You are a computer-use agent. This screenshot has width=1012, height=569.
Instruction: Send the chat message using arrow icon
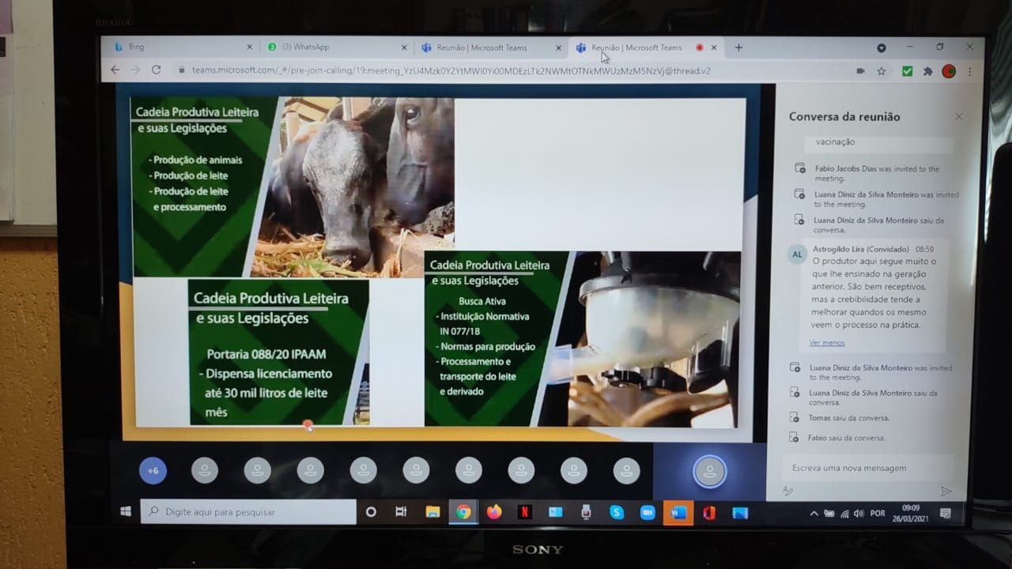[x=946, y=492]
